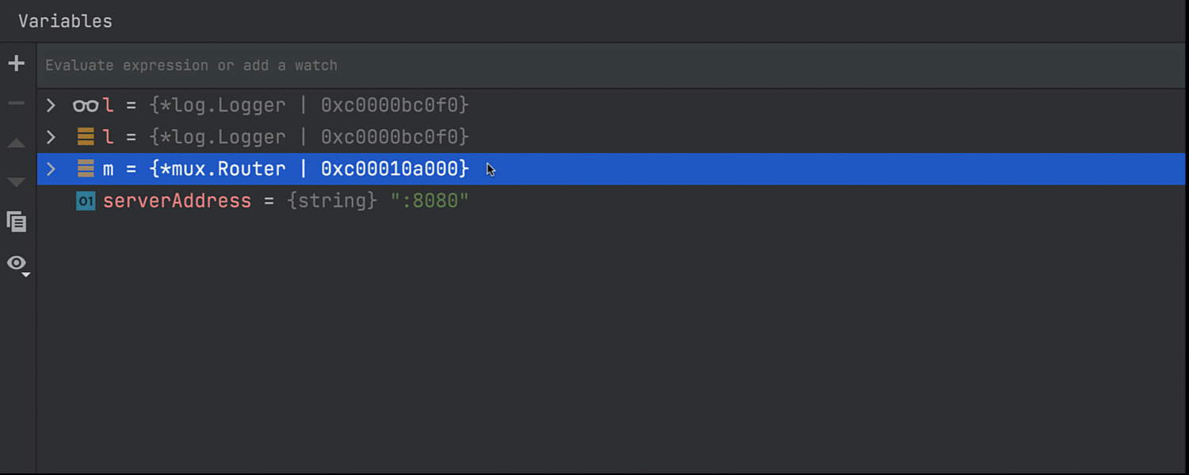Select the watched l log.Logger value text
Image resolution: width=1189 pixels, height=475 pixels.
(x=309, y=105)
